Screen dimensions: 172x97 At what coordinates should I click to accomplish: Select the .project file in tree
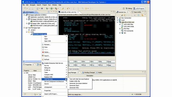(33, 30)
